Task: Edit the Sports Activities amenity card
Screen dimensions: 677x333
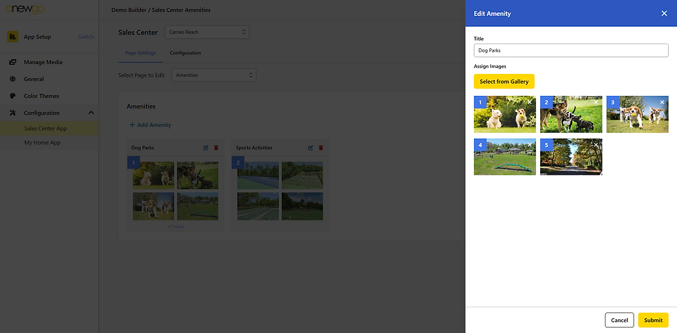Action: (x=310, y=148)
